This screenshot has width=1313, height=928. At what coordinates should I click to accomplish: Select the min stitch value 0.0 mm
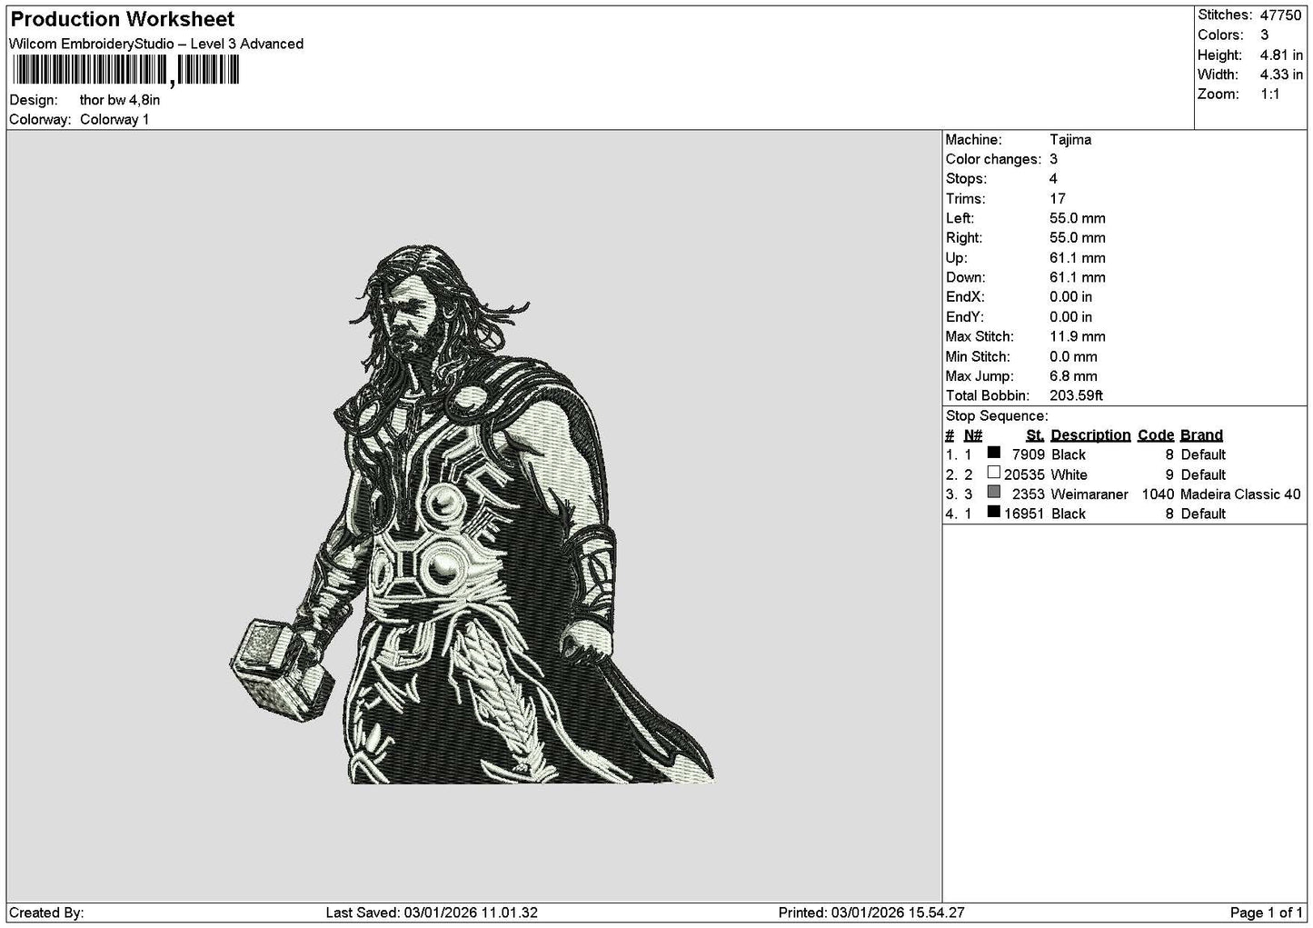click(x=1074, y=356)
